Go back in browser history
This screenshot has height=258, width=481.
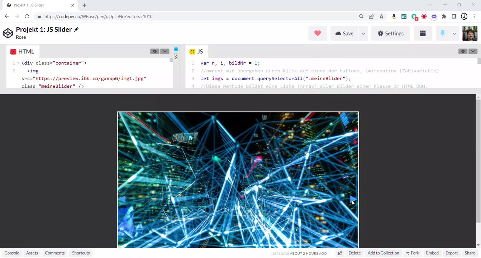coord(7,16)
